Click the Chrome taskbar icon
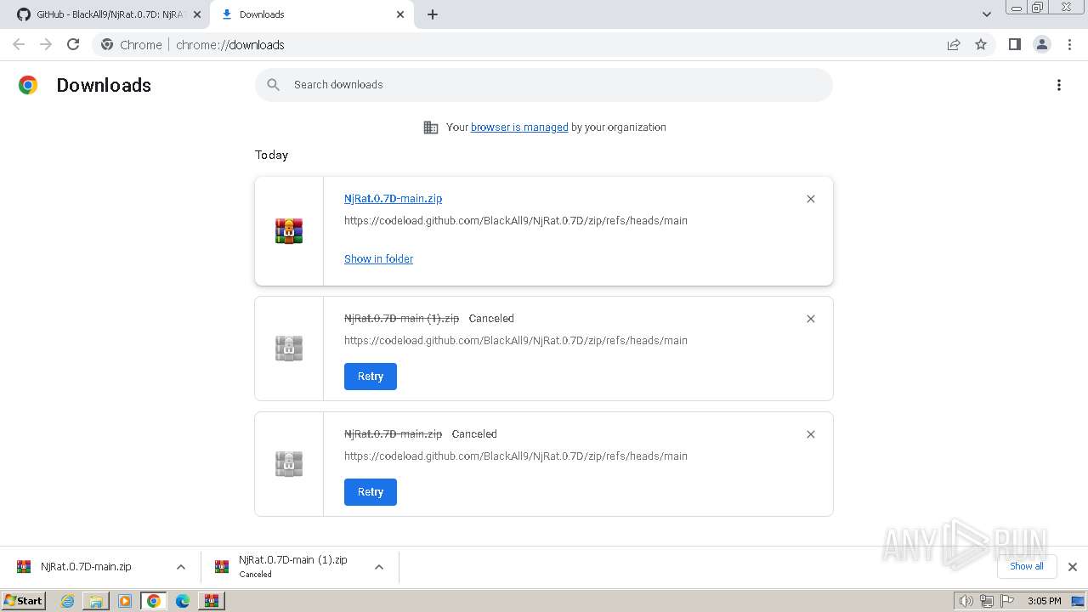 (x=154, y=601)
